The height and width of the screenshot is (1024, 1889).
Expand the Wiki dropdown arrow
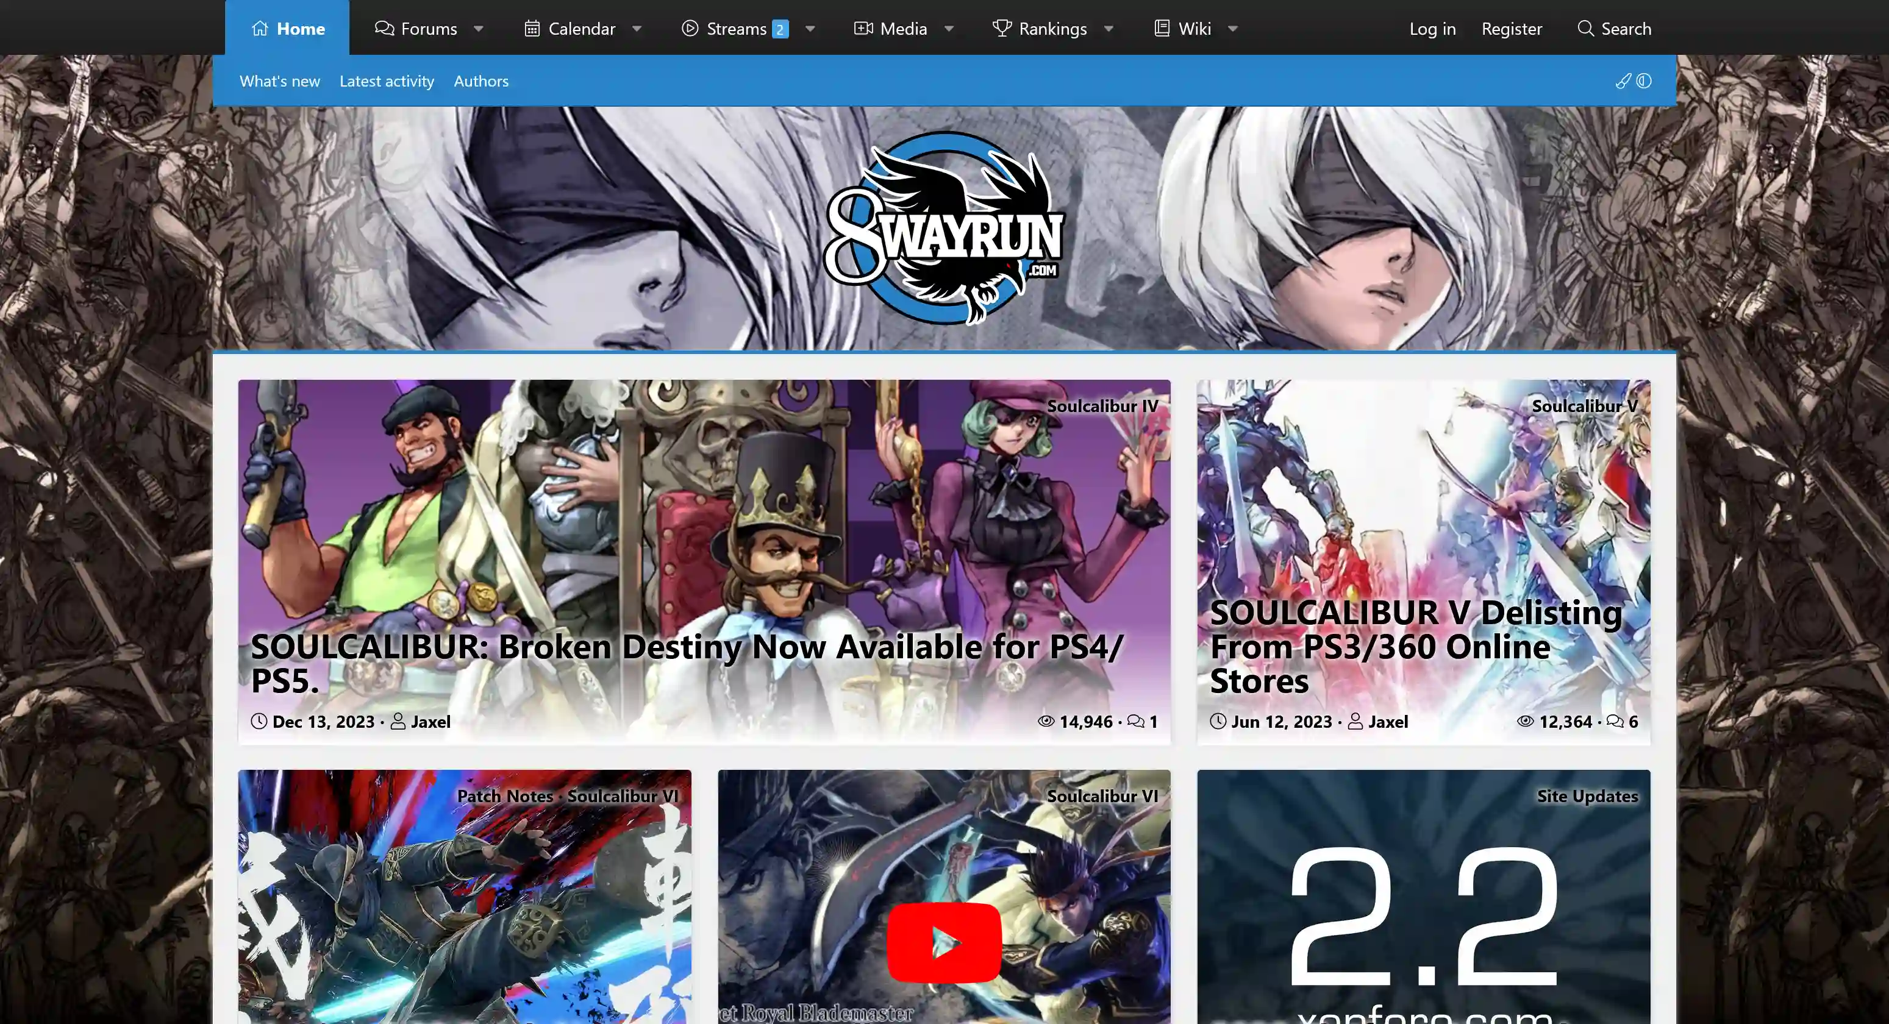1233,29
